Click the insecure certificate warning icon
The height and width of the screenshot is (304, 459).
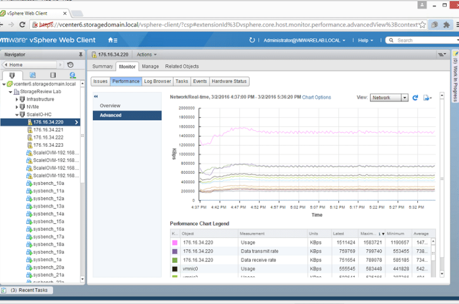point(35,25)
